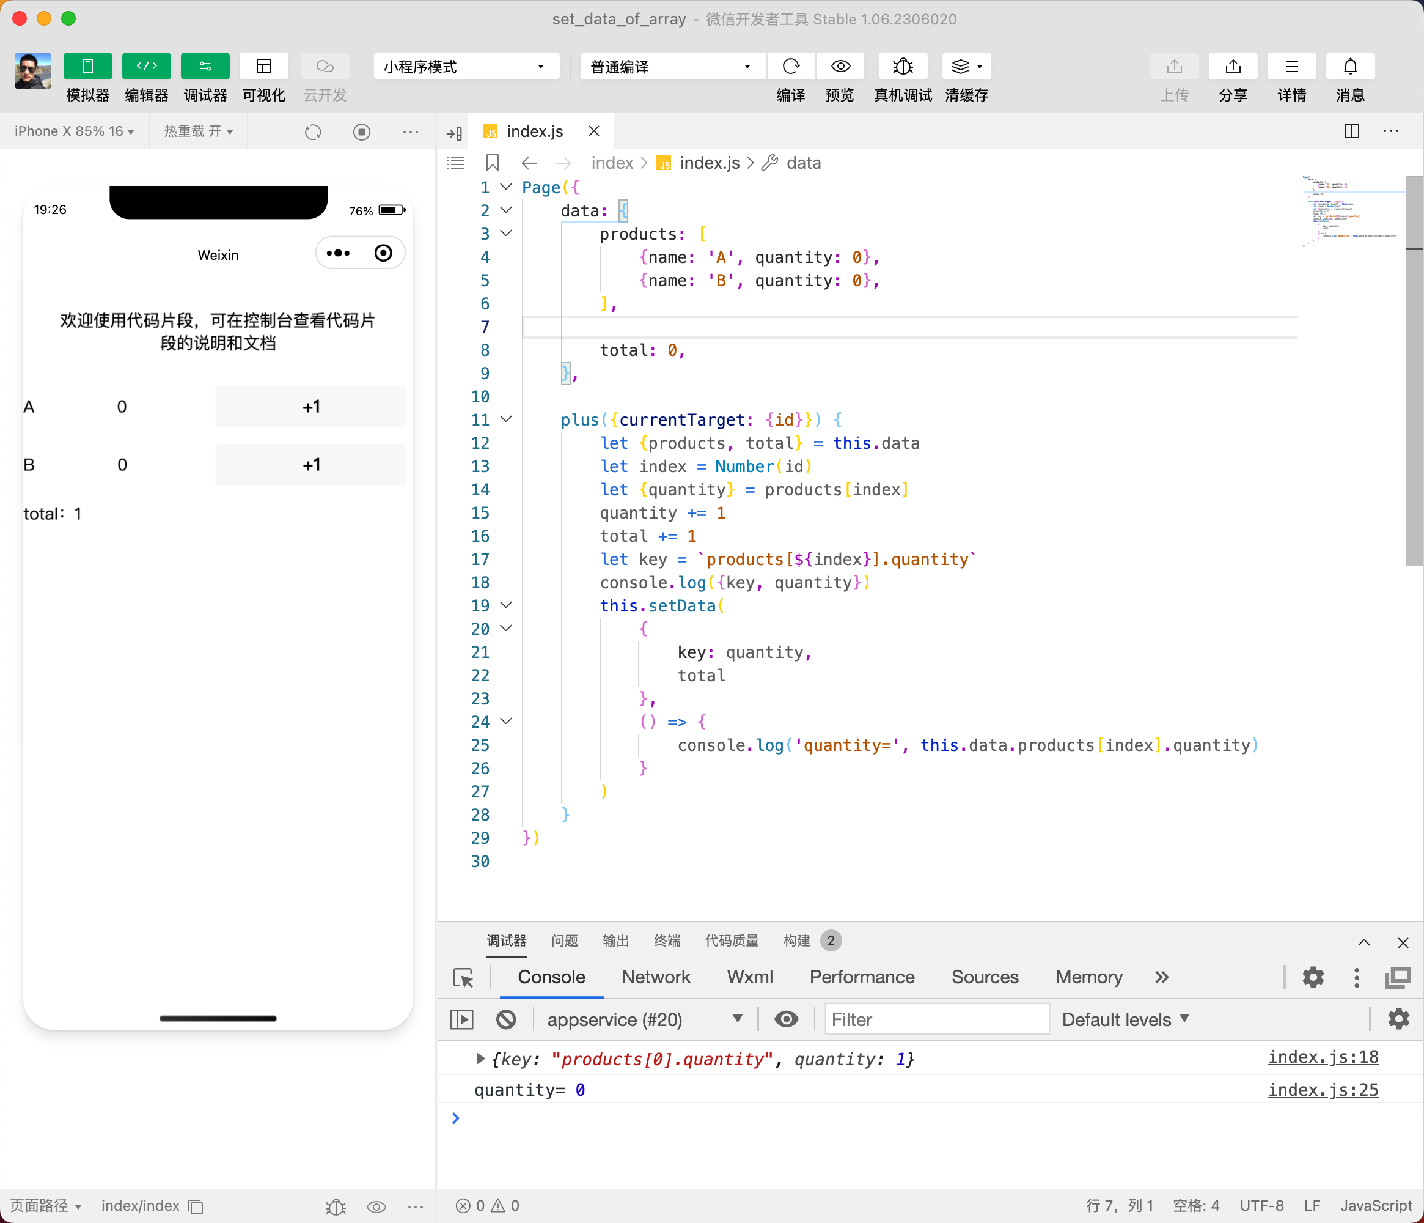Click the element inspector picker icon

click(463, 977)
